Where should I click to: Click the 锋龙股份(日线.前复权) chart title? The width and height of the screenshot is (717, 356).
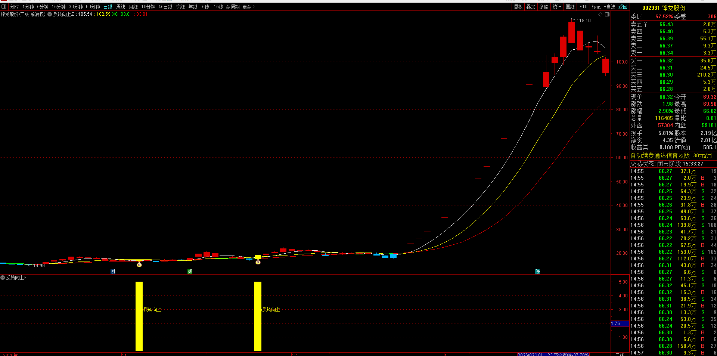tap(23, 14)
